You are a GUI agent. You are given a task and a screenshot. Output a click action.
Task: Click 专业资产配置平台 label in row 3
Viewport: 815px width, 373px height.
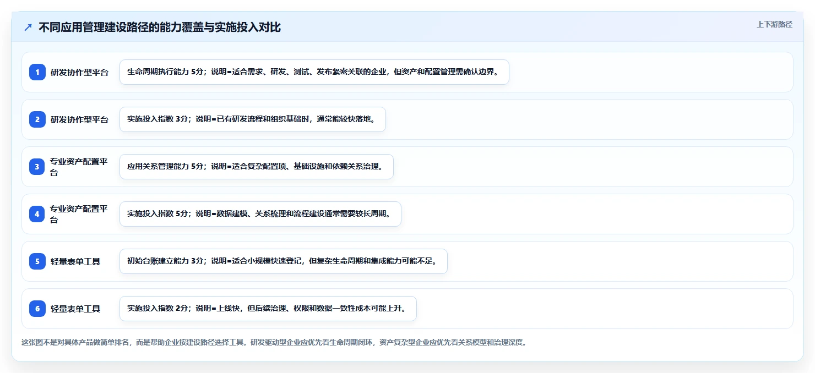pos(80,167)
